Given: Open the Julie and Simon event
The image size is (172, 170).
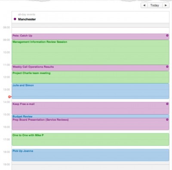Looking at the screenshot, I should click(x=90, y=91).
